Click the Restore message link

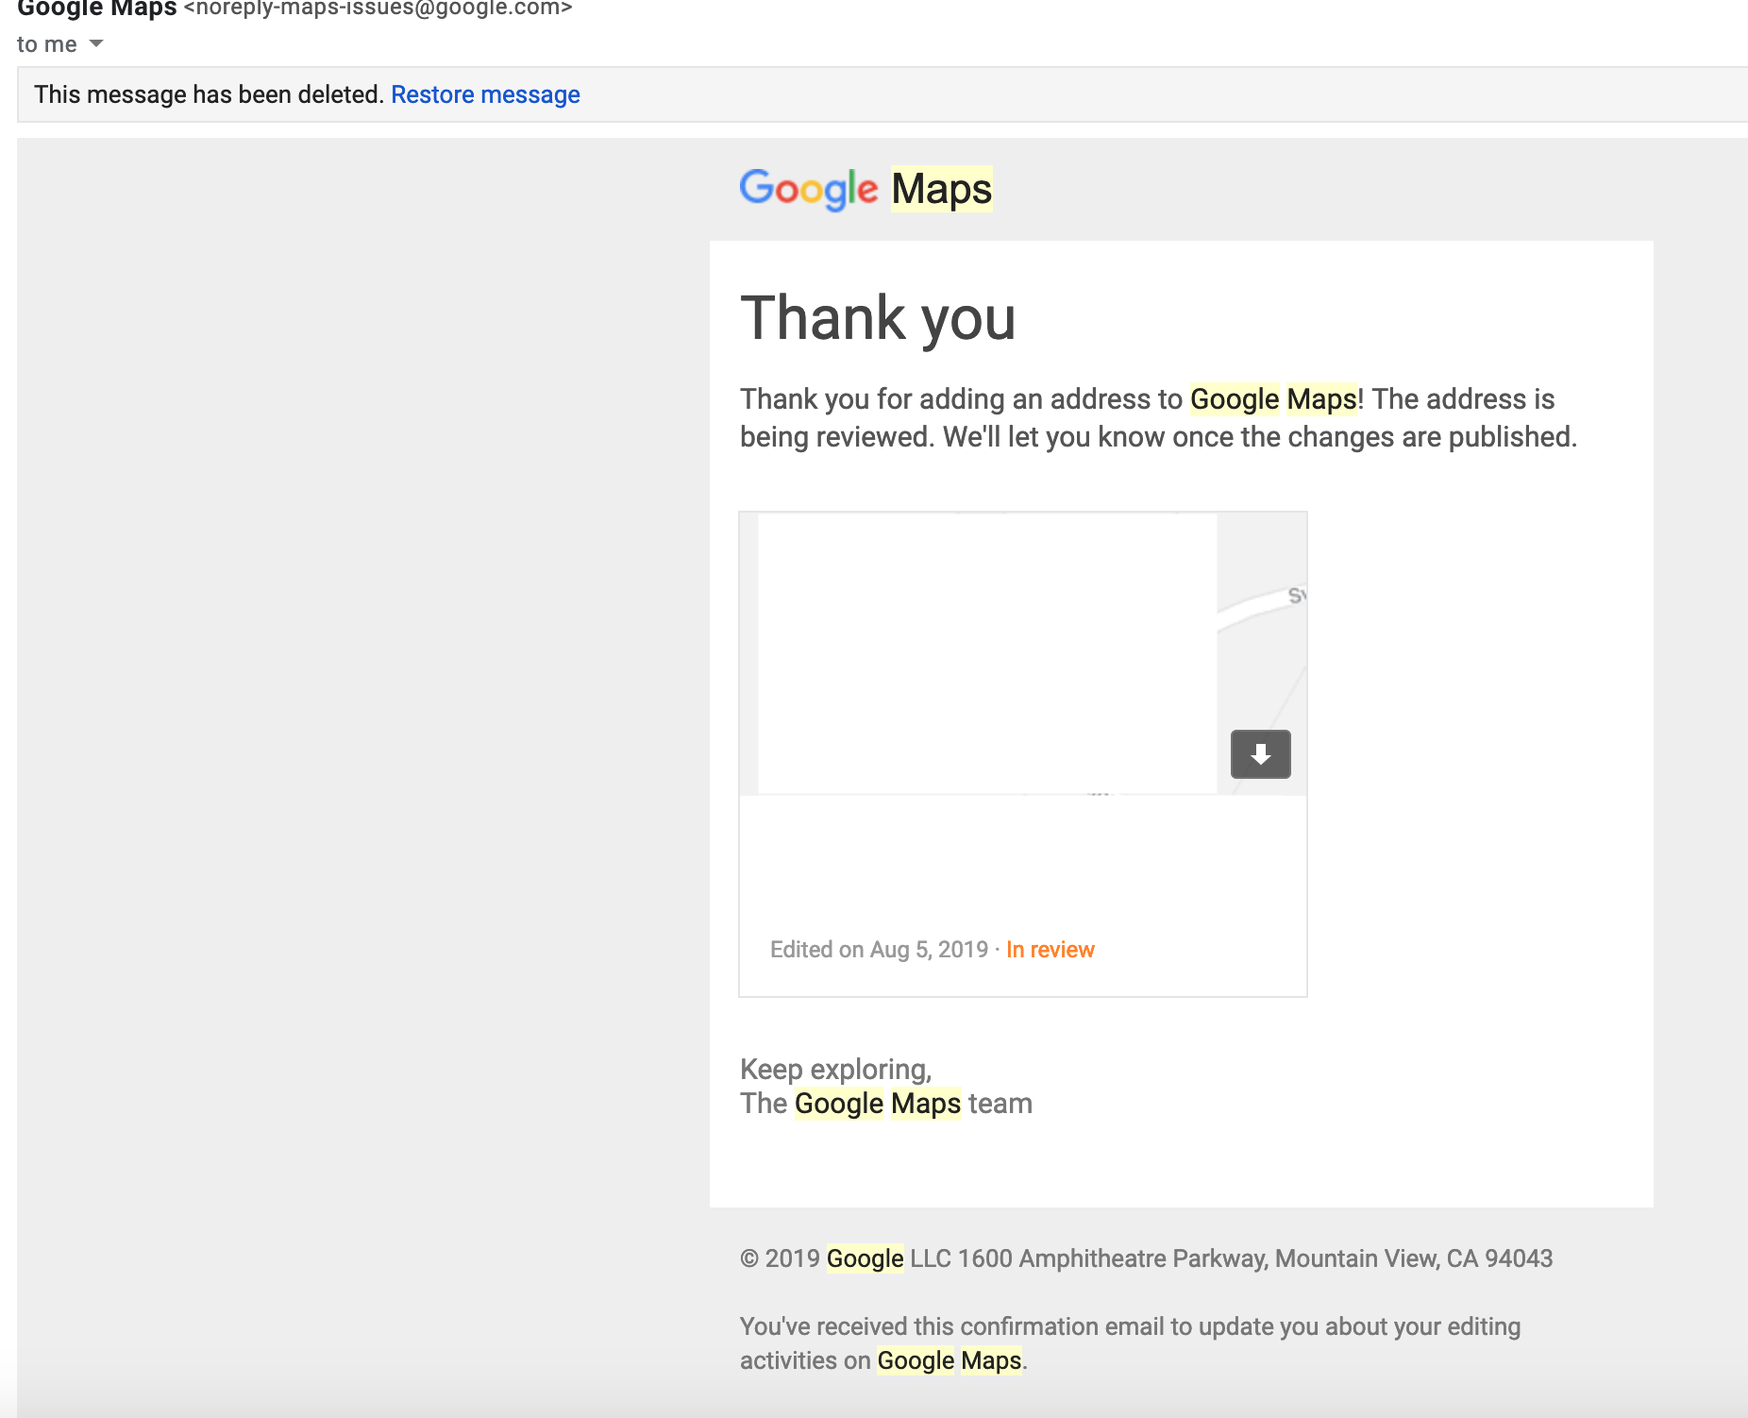click(485, 94)
